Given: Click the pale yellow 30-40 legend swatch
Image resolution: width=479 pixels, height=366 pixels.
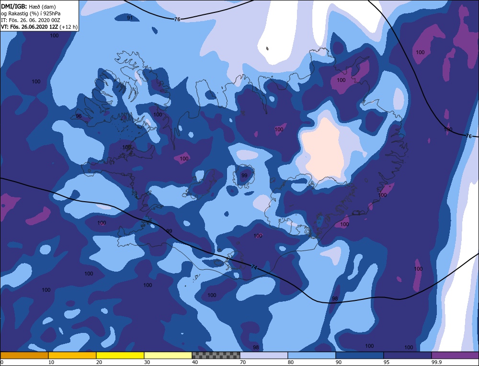Looking at the screenshot, I should 168,355.
